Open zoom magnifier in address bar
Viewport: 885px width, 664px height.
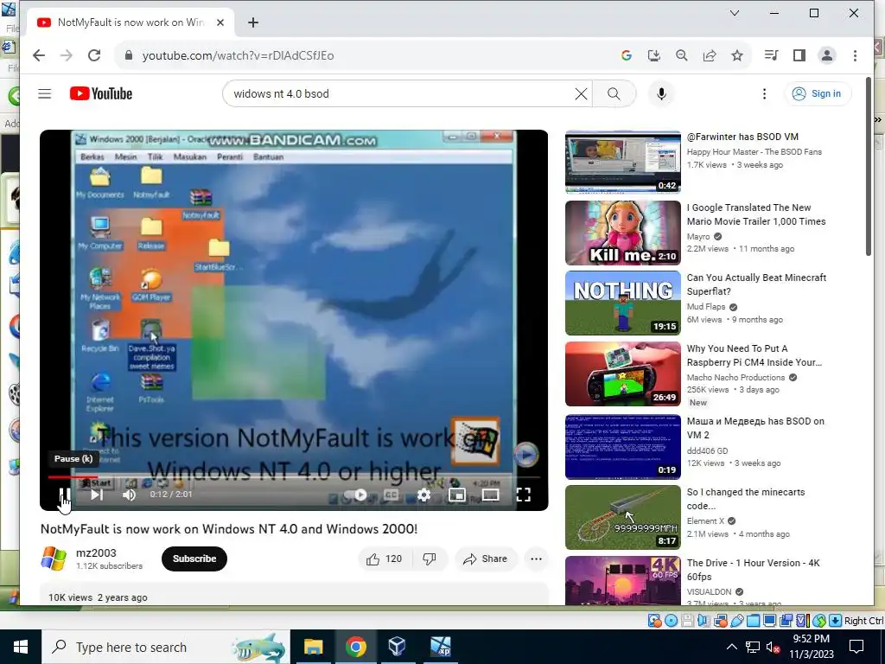pyautogui.click(x=681, y=55)
